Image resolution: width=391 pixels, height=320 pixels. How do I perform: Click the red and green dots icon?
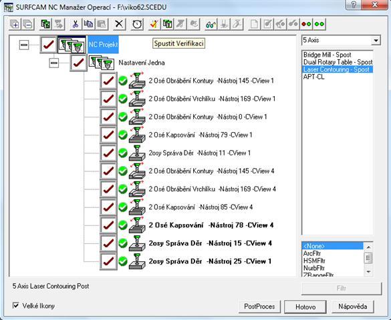306,24
